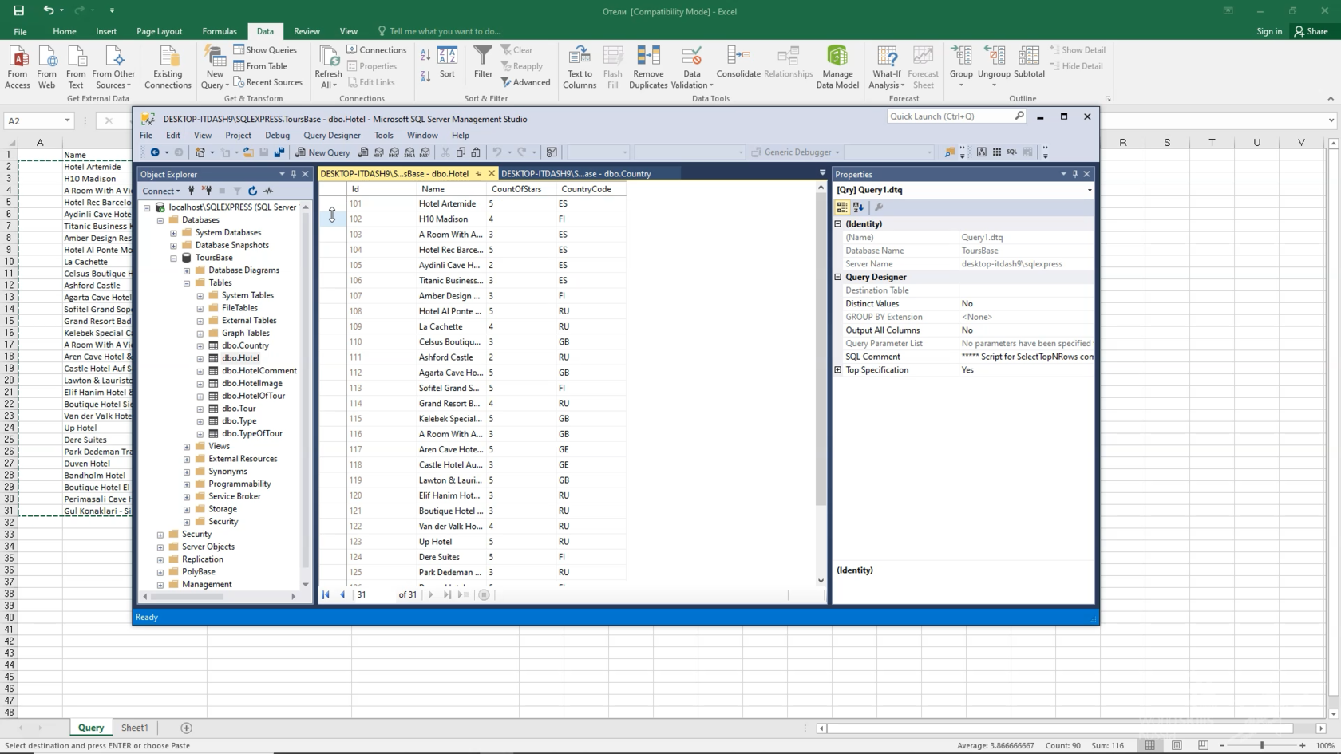Click Text to Columns in Data Tools

[580, 67]
